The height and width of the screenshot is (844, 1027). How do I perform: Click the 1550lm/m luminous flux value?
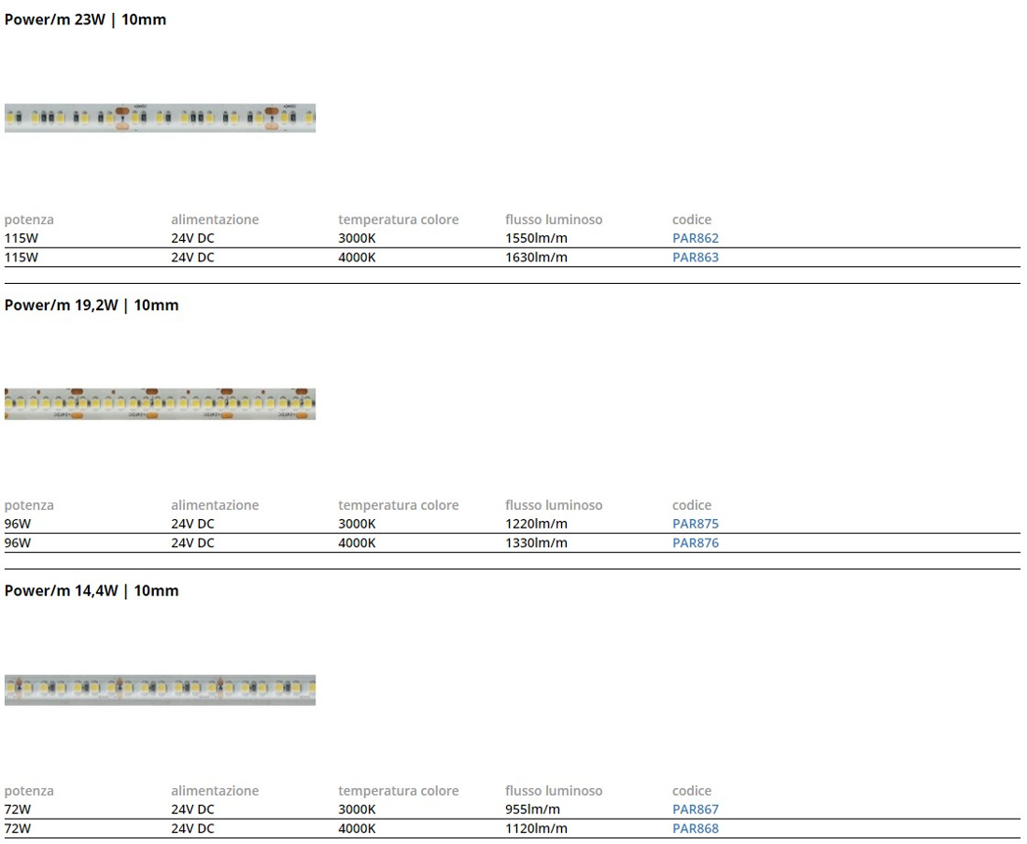pyautogui.click(x=536, y=238)
